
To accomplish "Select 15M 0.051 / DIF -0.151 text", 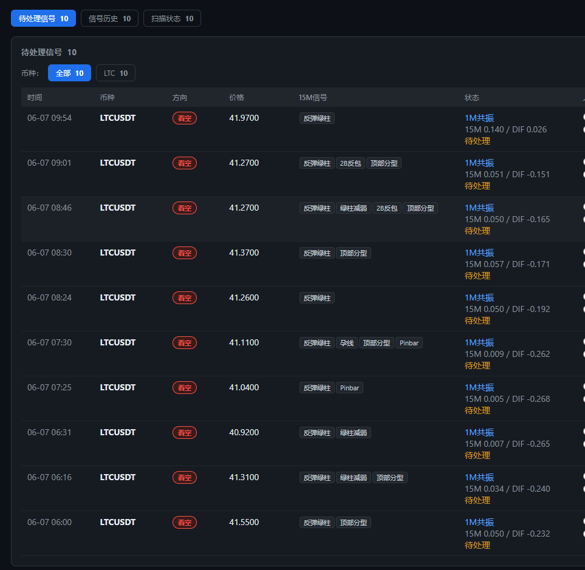I will (x=507, y=174).
